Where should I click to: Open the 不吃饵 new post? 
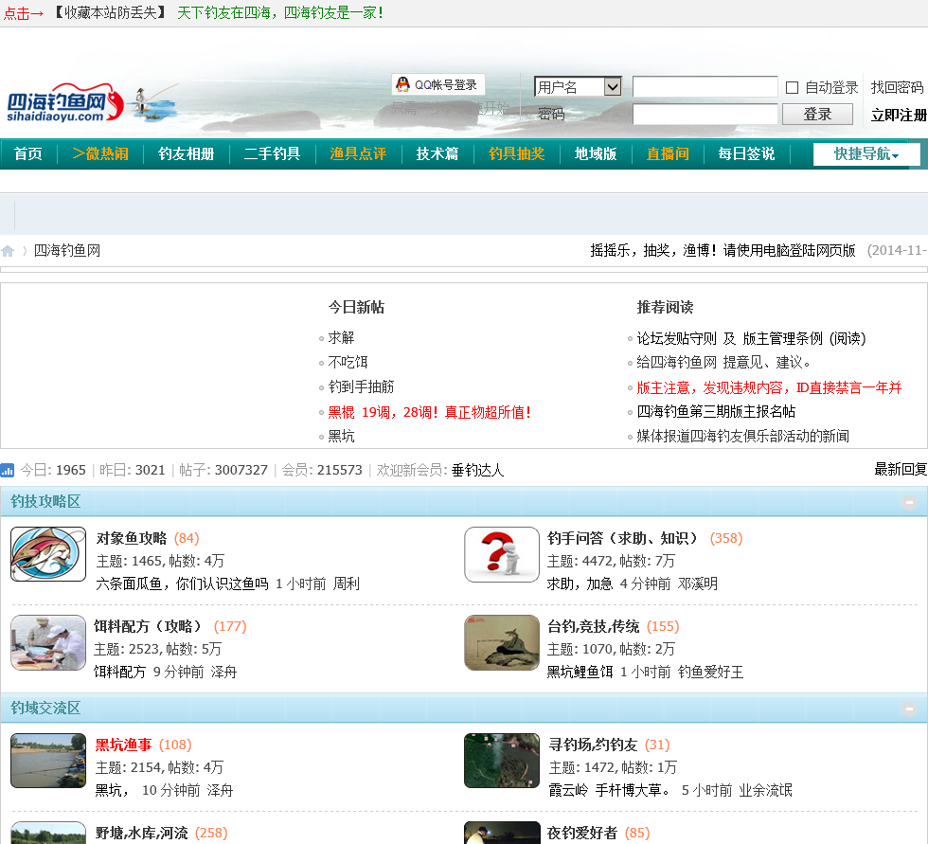click(x=348, y=362)
